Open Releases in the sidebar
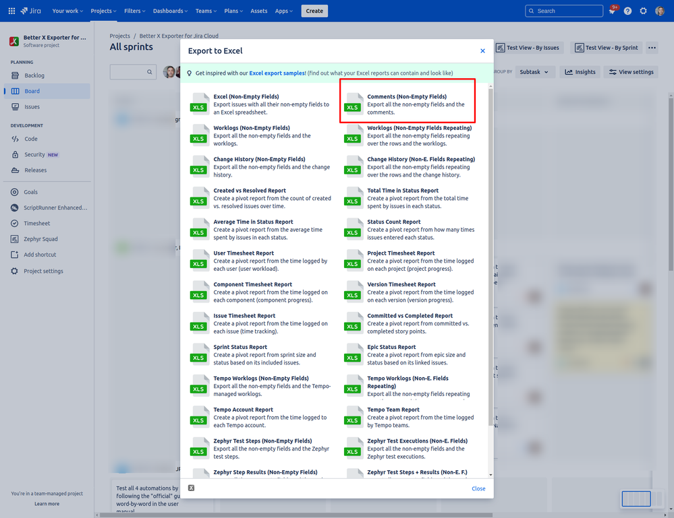Screen dimensions: 674x518 tap(47, 170)
